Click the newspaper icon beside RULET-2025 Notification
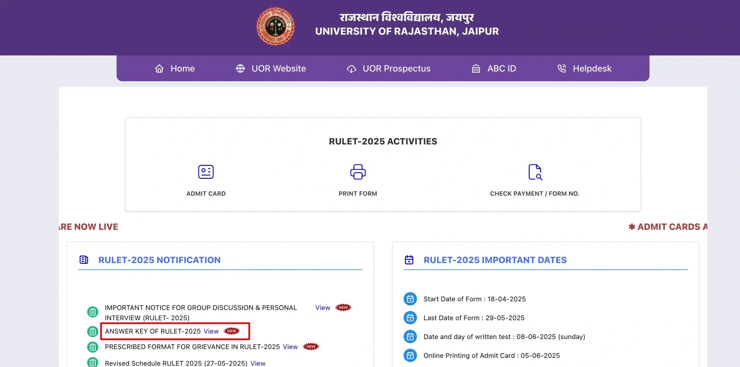The image size is (740, 367). (x=84, y=260)
